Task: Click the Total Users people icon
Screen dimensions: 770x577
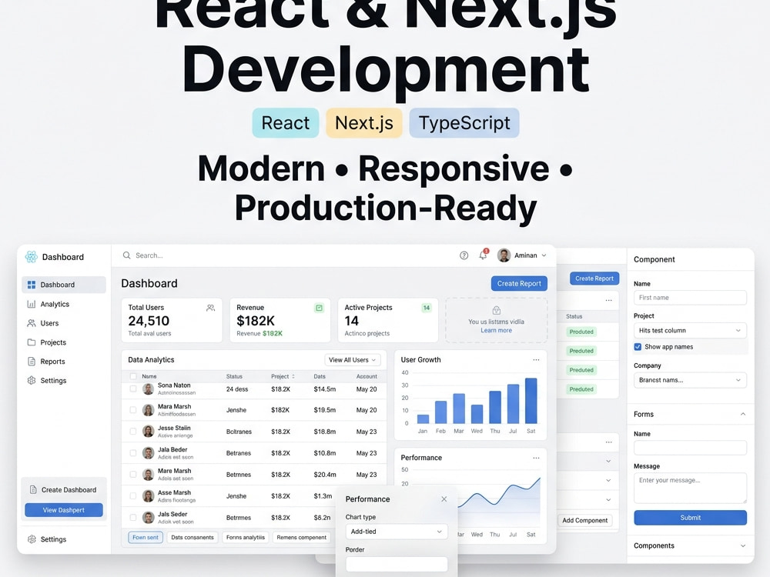Action: 211,309
